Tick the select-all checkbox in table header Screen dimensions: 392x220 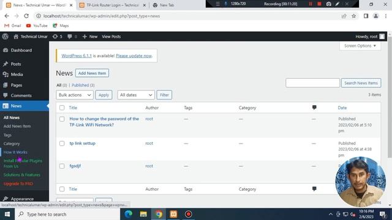click(x=62, y=108)
